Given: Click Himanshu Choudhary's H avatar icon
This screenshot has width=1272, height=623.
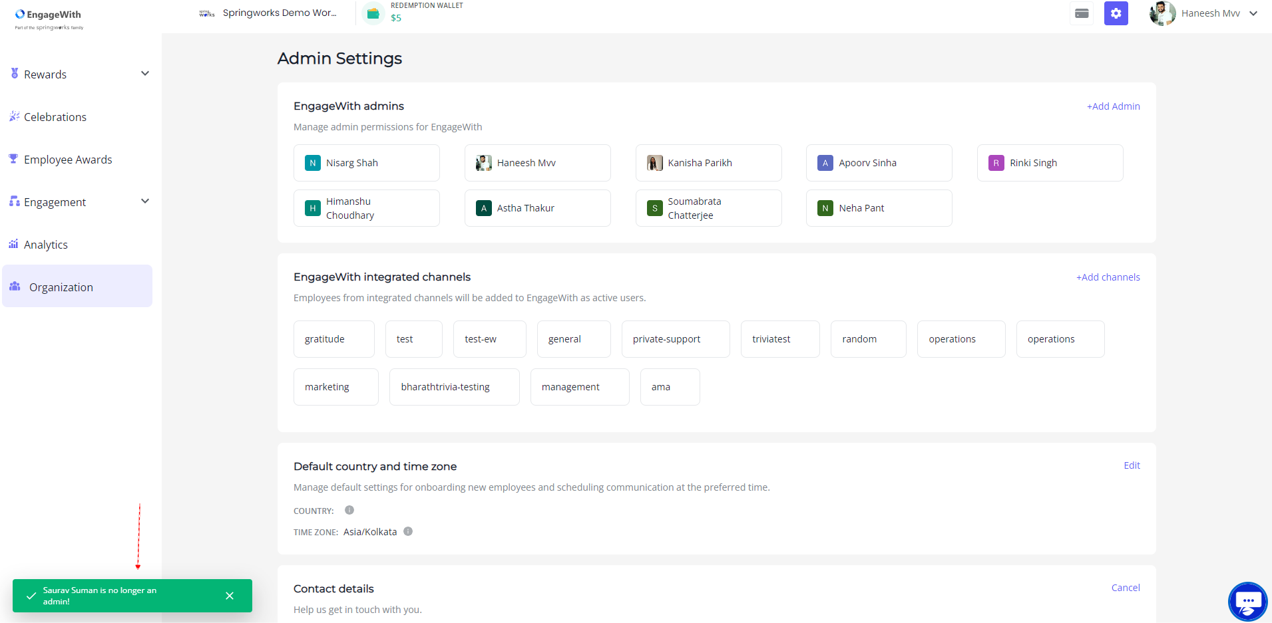Looking at the screenshot, I should (313, 208).
